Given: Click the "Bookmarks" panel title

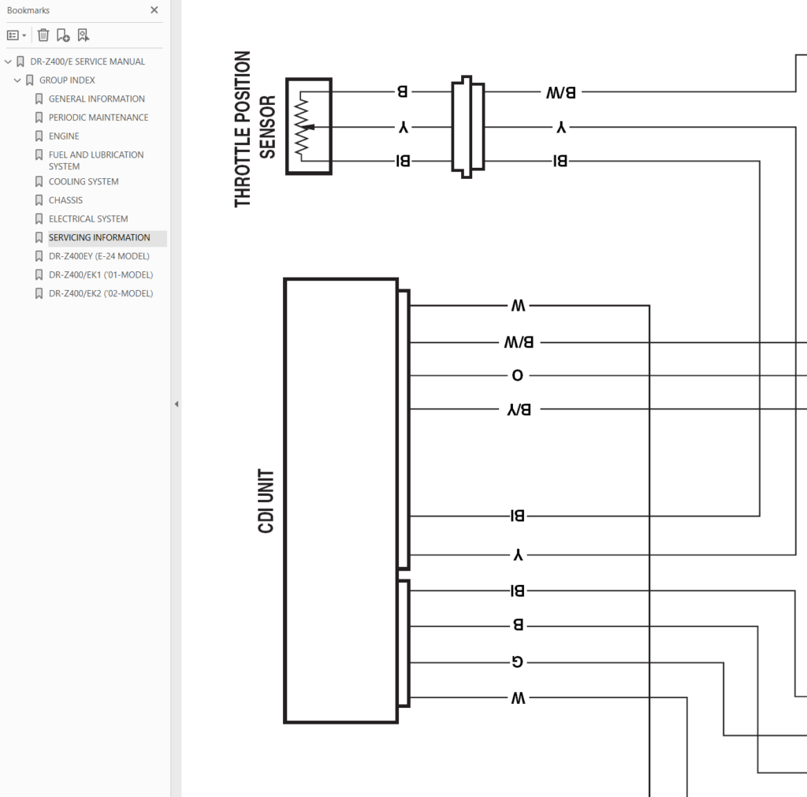Looking at the screenshot, I should [28, 9].
